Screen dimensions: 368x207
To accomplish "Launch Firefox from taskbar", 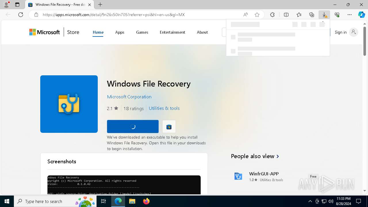I will click(146, 201).
